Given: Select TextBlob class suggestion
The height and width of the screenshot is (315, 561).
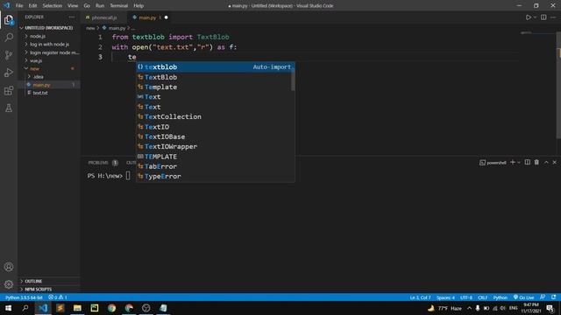Looking at the screenshot, I should click(215, 77).
